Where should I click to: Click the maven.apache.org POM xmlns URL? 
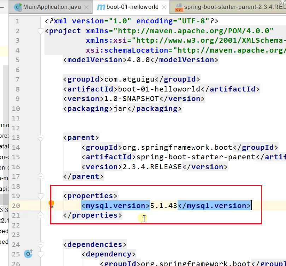tap(195, 31)
